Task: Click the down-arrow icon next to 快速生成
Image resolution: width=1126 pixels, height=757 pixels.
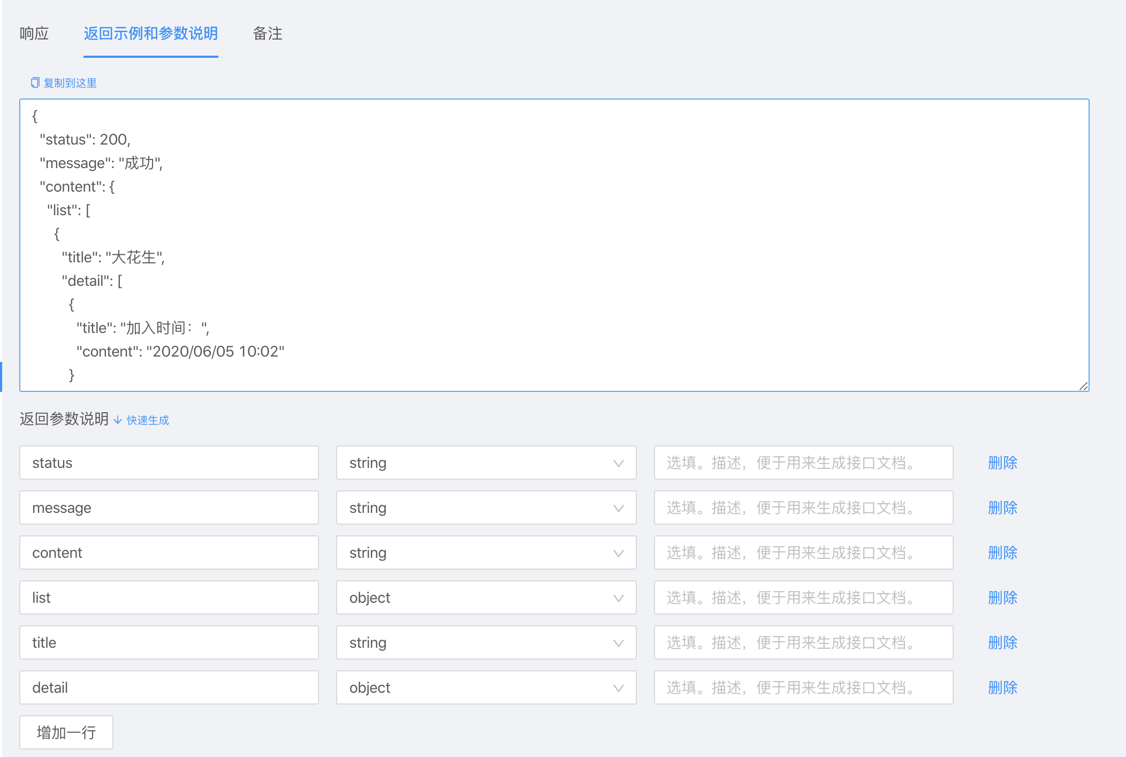Action: pos(118,421)
